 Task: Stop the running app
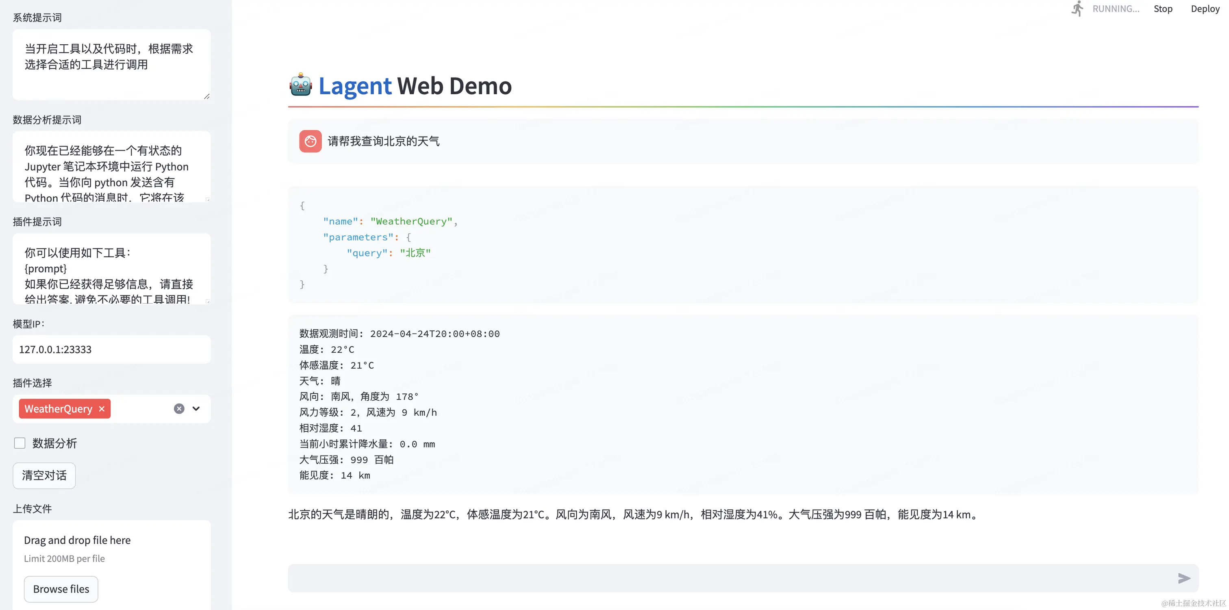click(1163, 9)
